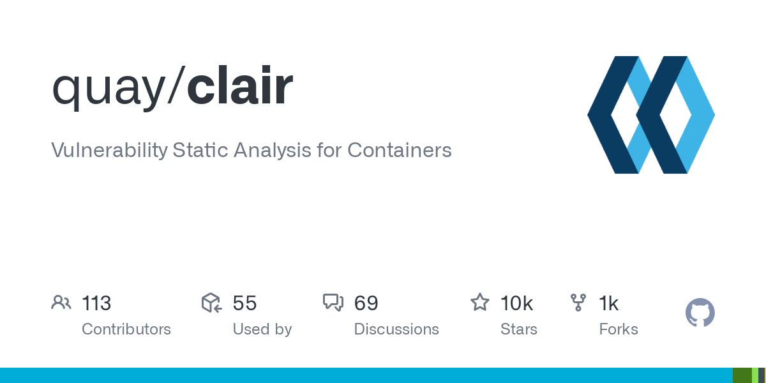Open the Forks label
The height and width of the screenshot is (383, 766).
(x=619, y=329)
